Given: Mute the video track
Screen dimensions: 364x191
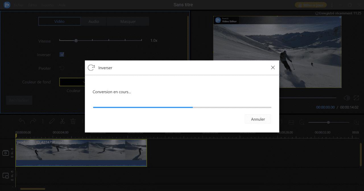Looking at the screenshot, I should 12,149.
